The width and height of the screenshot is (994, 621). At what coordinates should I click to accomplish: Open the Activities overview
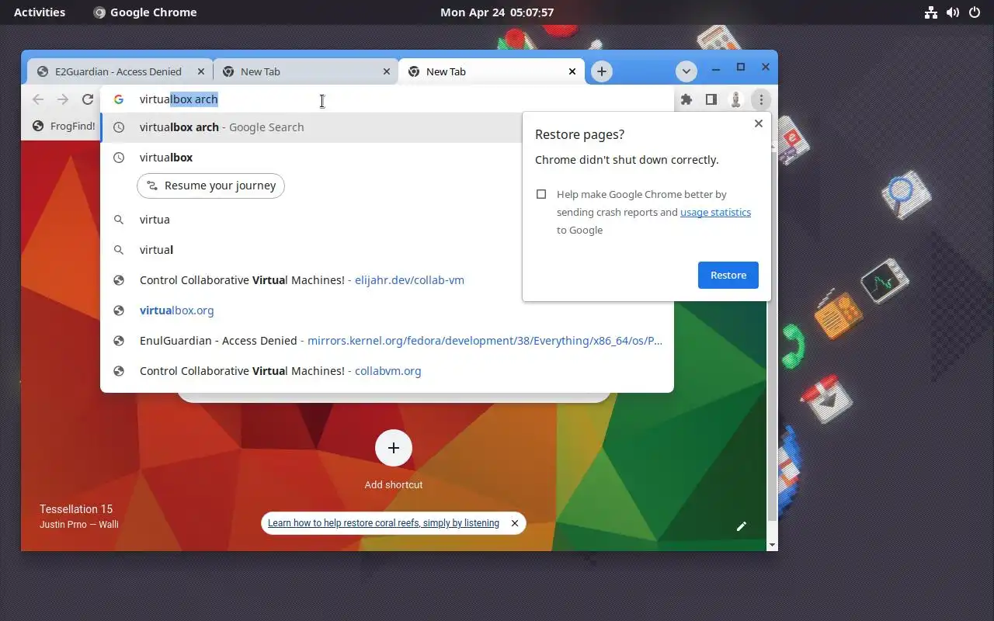click(40, 12)
